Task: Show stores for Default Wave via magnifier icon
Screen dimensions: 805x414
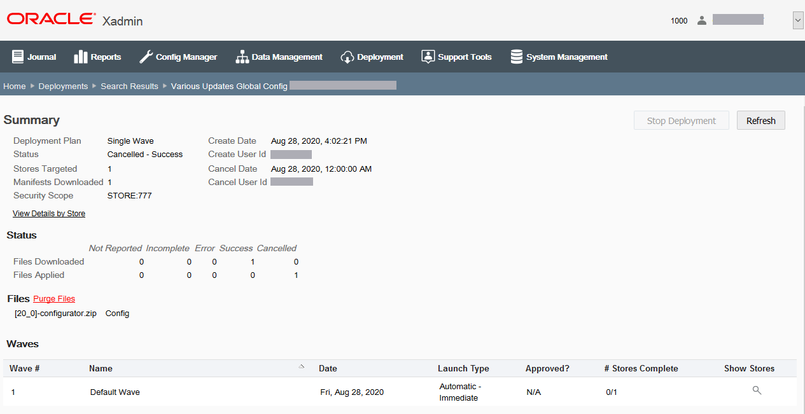Action: pos(756,390)
